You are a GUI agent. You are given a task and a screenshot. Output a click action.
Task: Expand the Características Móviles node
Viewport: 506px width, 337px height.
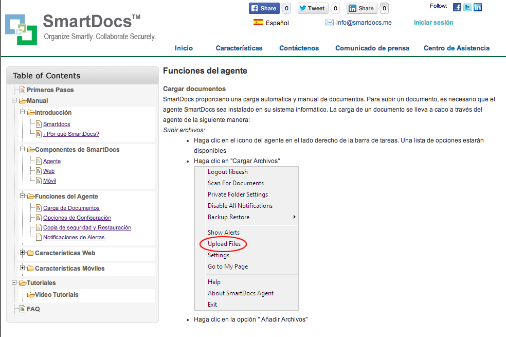[22, 268]
